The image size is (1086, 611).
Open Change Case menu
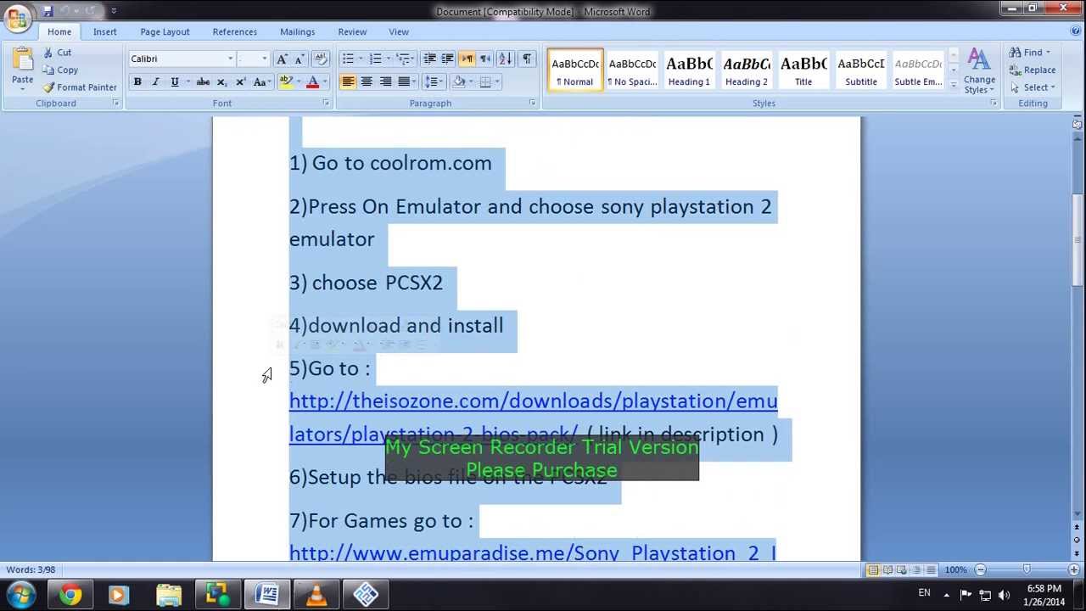261,81
